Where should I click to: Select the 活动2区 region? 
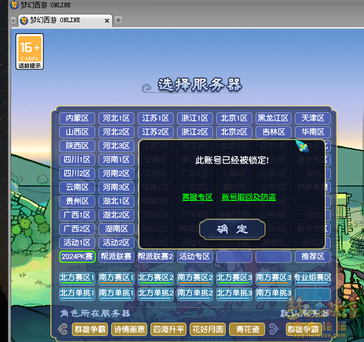click(x=116, y=243)
